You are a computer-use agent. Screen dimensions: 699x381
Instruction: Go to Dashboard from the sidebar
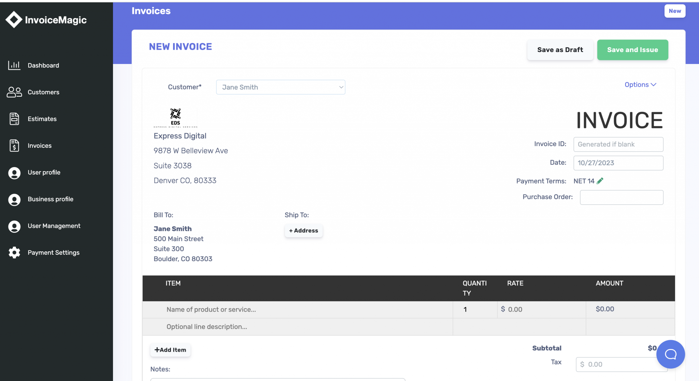pyautogui.click(x=43, y=65)
